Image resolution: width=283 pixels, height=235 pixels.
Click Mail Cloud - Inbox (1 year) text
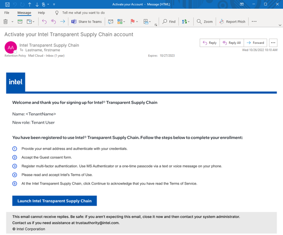pos(46,56)
